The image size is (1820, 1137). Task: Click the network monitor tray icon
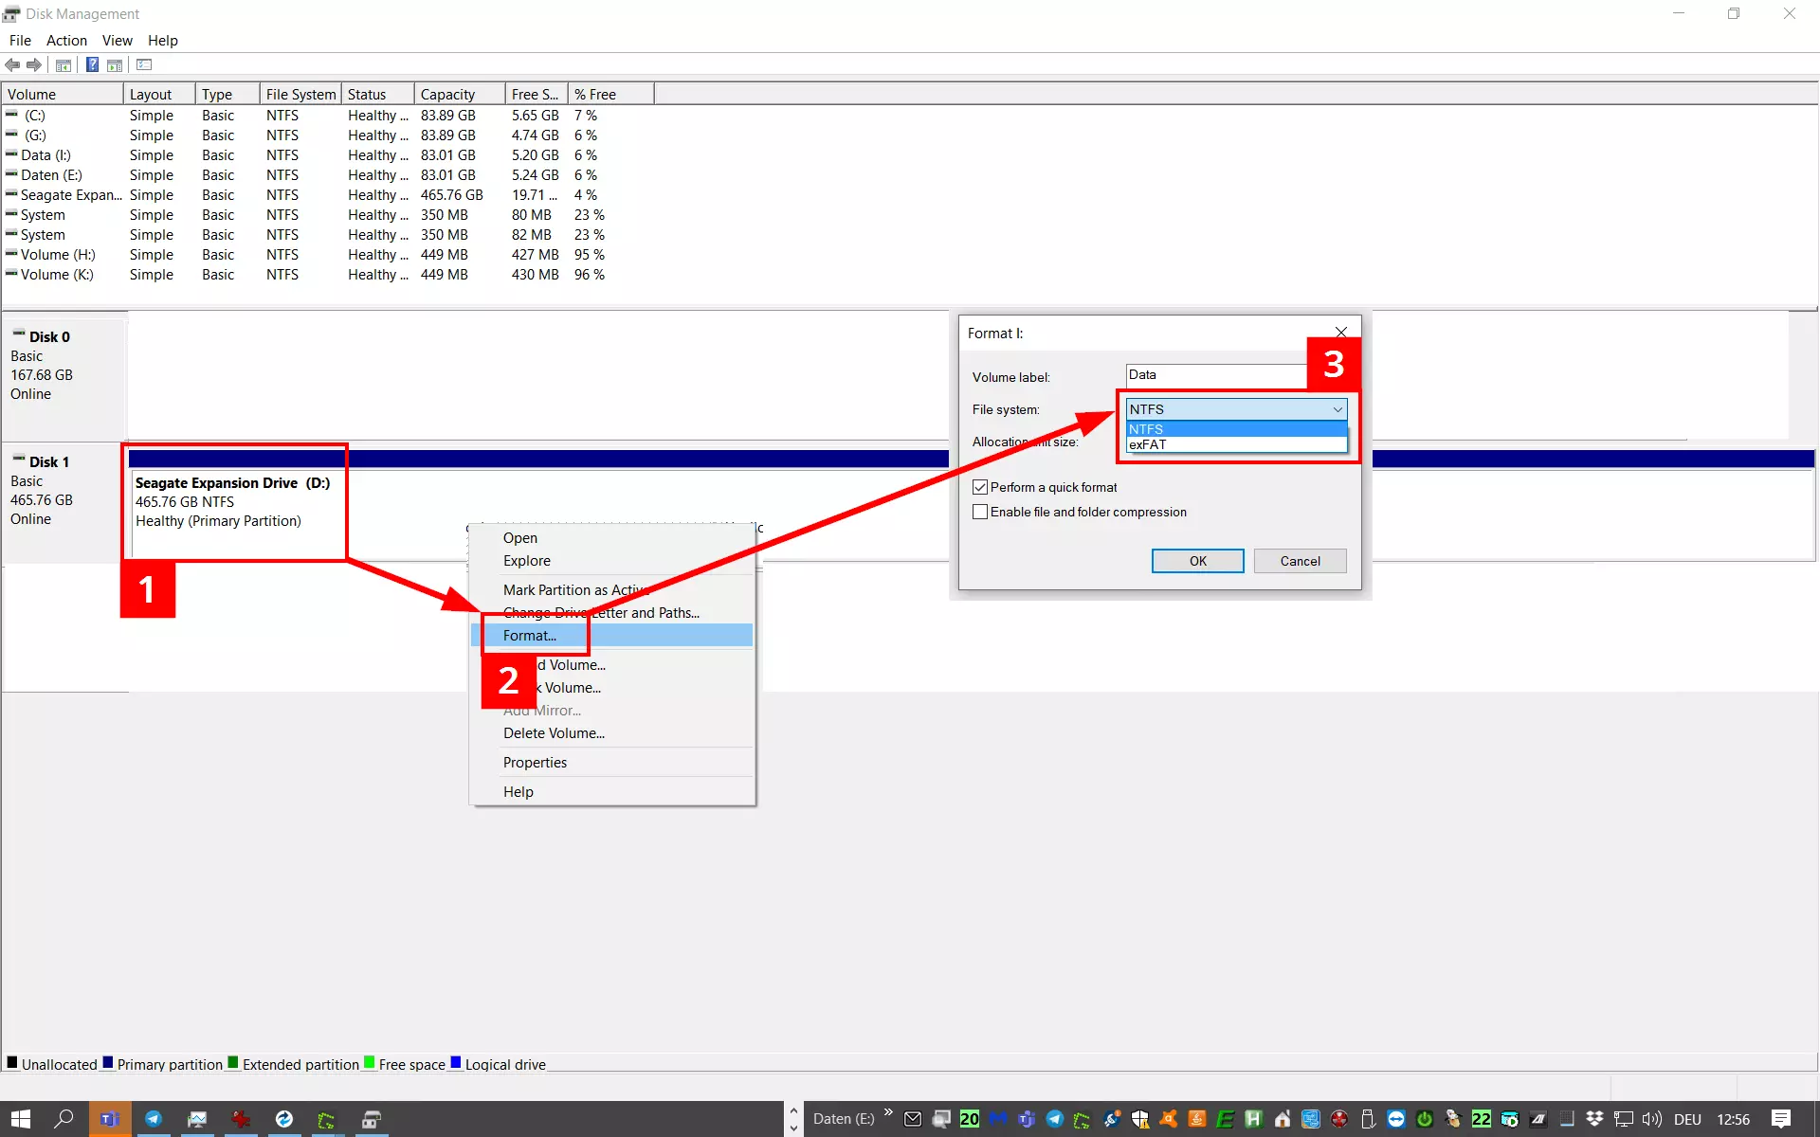[x=1623, y=1119]
